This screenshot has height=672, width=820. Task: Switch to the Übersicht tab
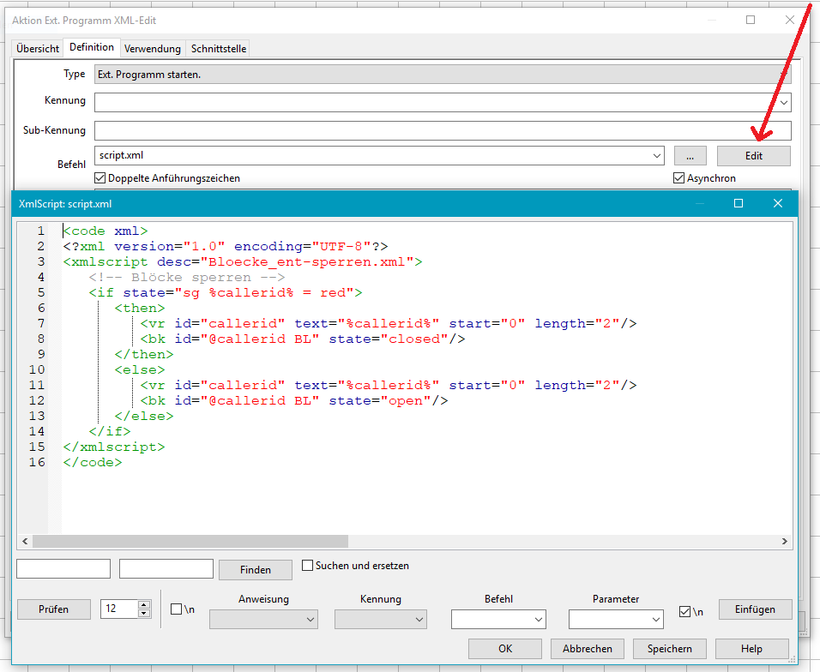[38, 49]
